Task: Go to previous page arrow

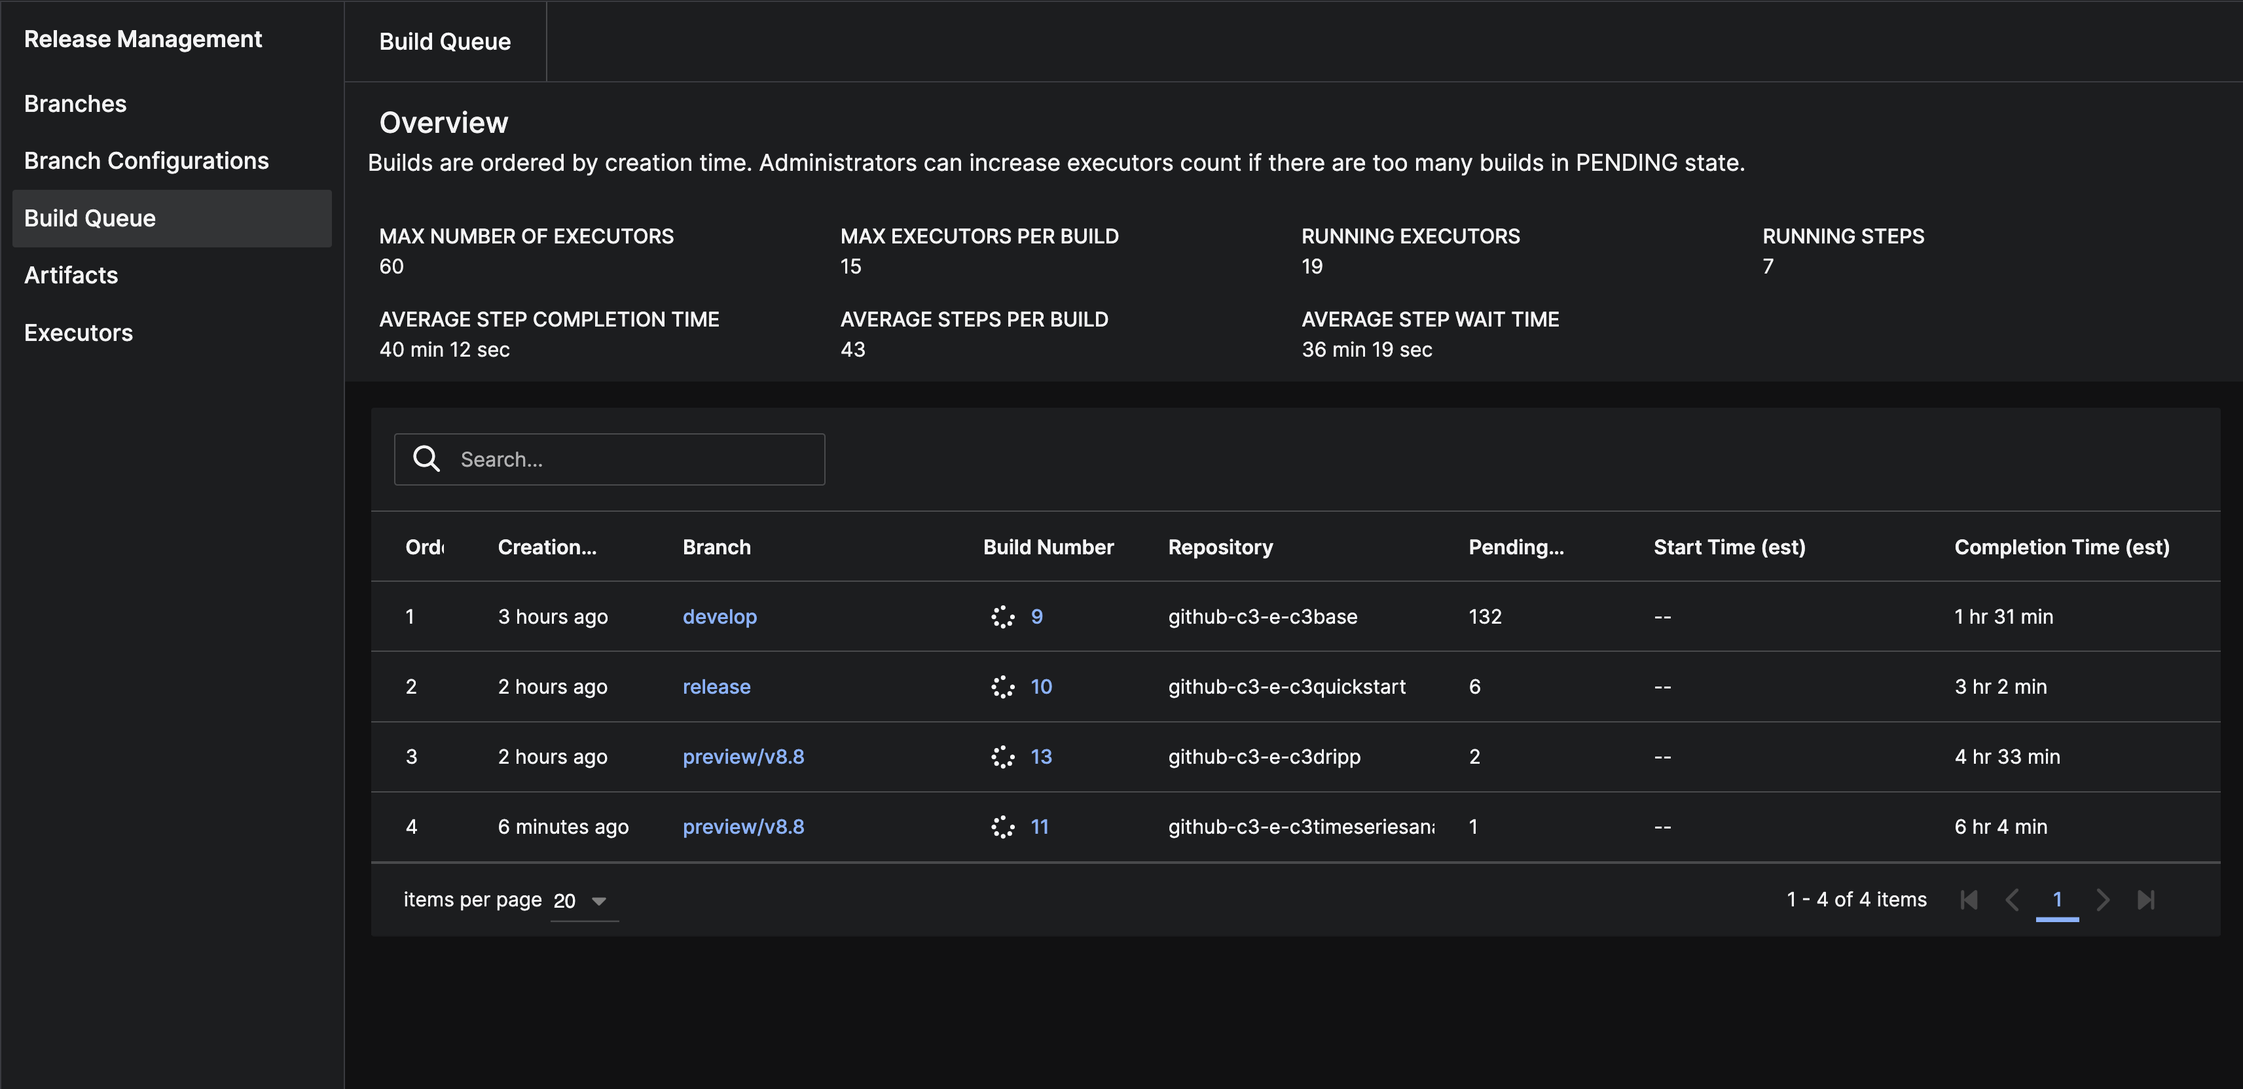Action: coord(2011,899)
